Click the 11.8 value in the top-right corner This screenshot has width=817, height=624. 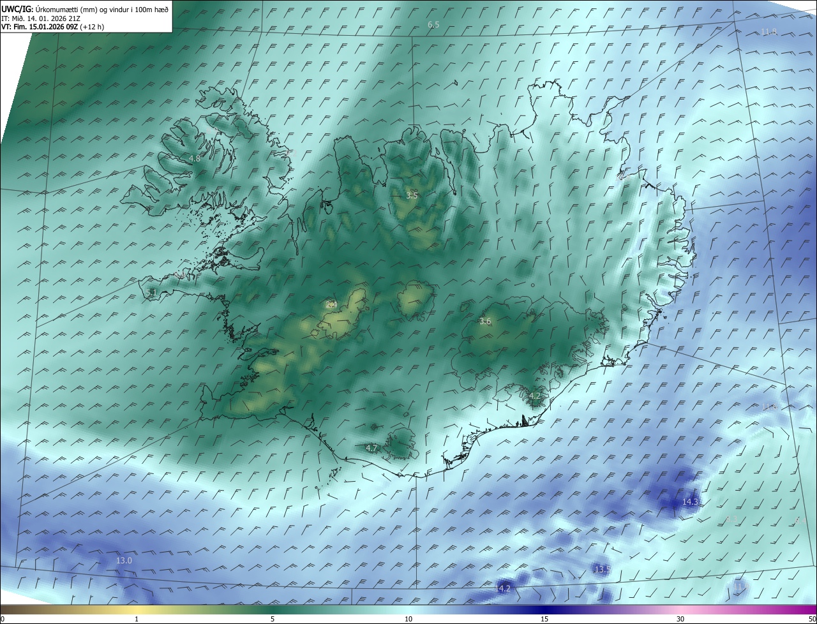768,32
